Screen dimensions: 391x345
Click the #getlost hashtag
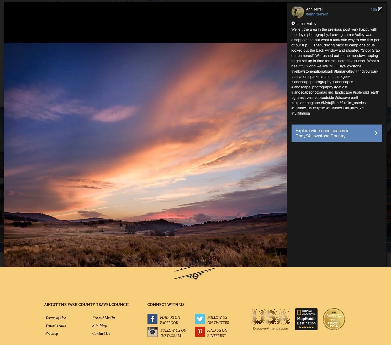(341, 87)
